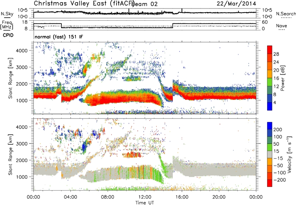This screenshot has height=205, width=296.
Task: Select the 'Power [dB]' colorbar title
Action: [x=283, y=78]
